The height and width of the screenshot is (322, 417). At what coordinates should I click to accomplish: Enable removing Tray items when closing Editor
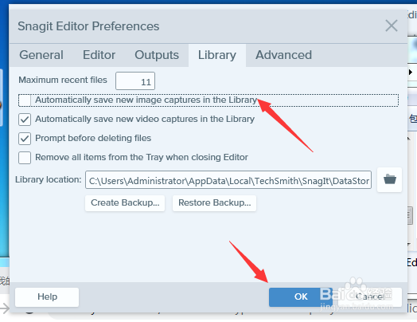tap(25, 158)
